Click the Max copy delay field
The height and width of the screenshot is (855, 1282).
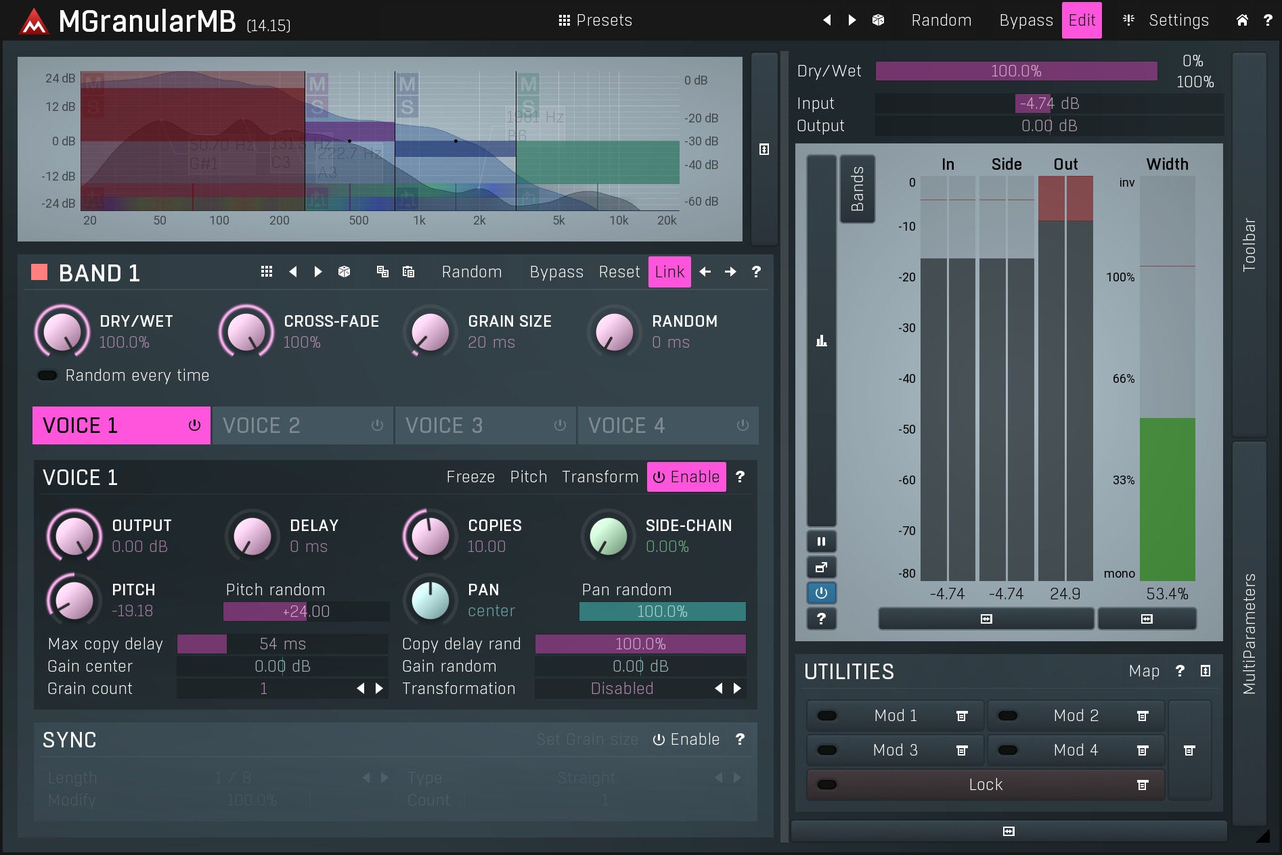tap(282, 644)
